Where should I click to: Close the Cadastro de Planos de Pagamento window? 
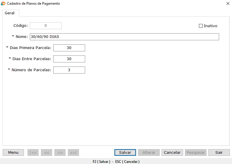coord(228,4)
